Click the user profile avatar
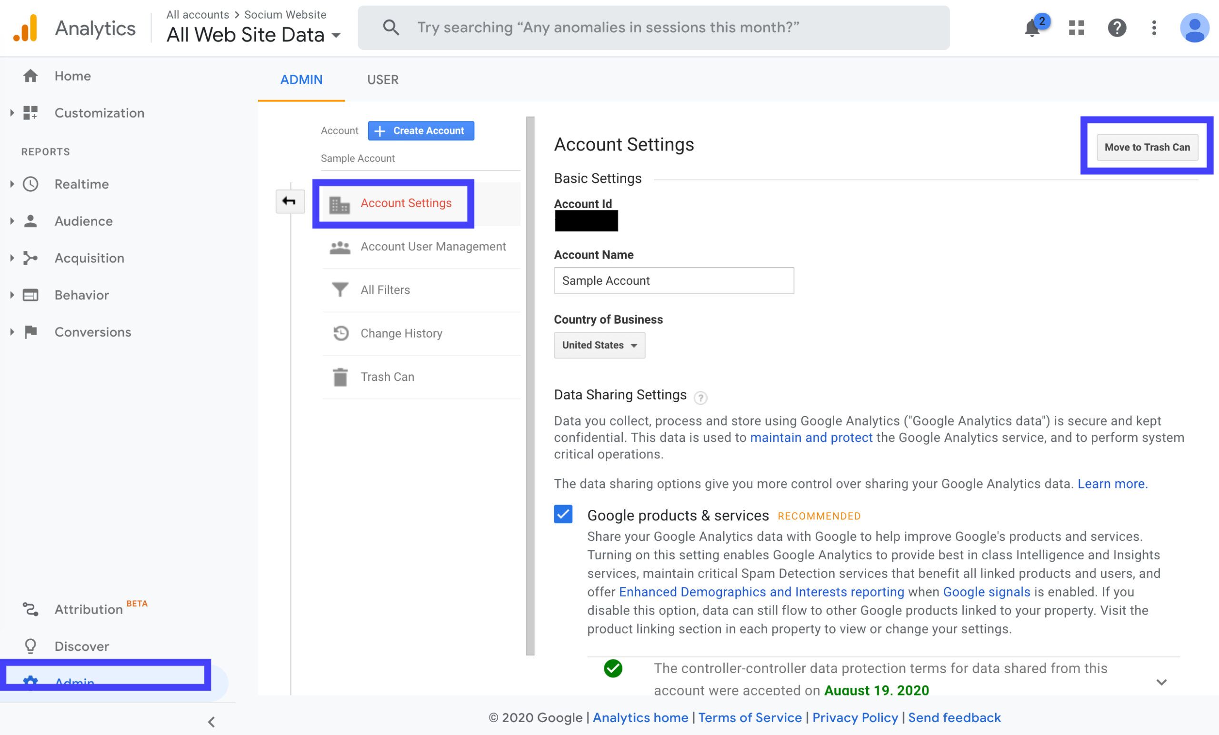 click(x=1194, y=28)
